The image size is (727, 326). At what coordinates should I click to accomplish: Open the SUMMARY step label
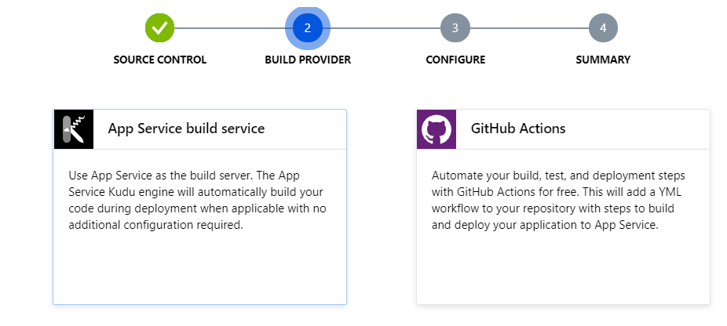(x=603, y=60)
